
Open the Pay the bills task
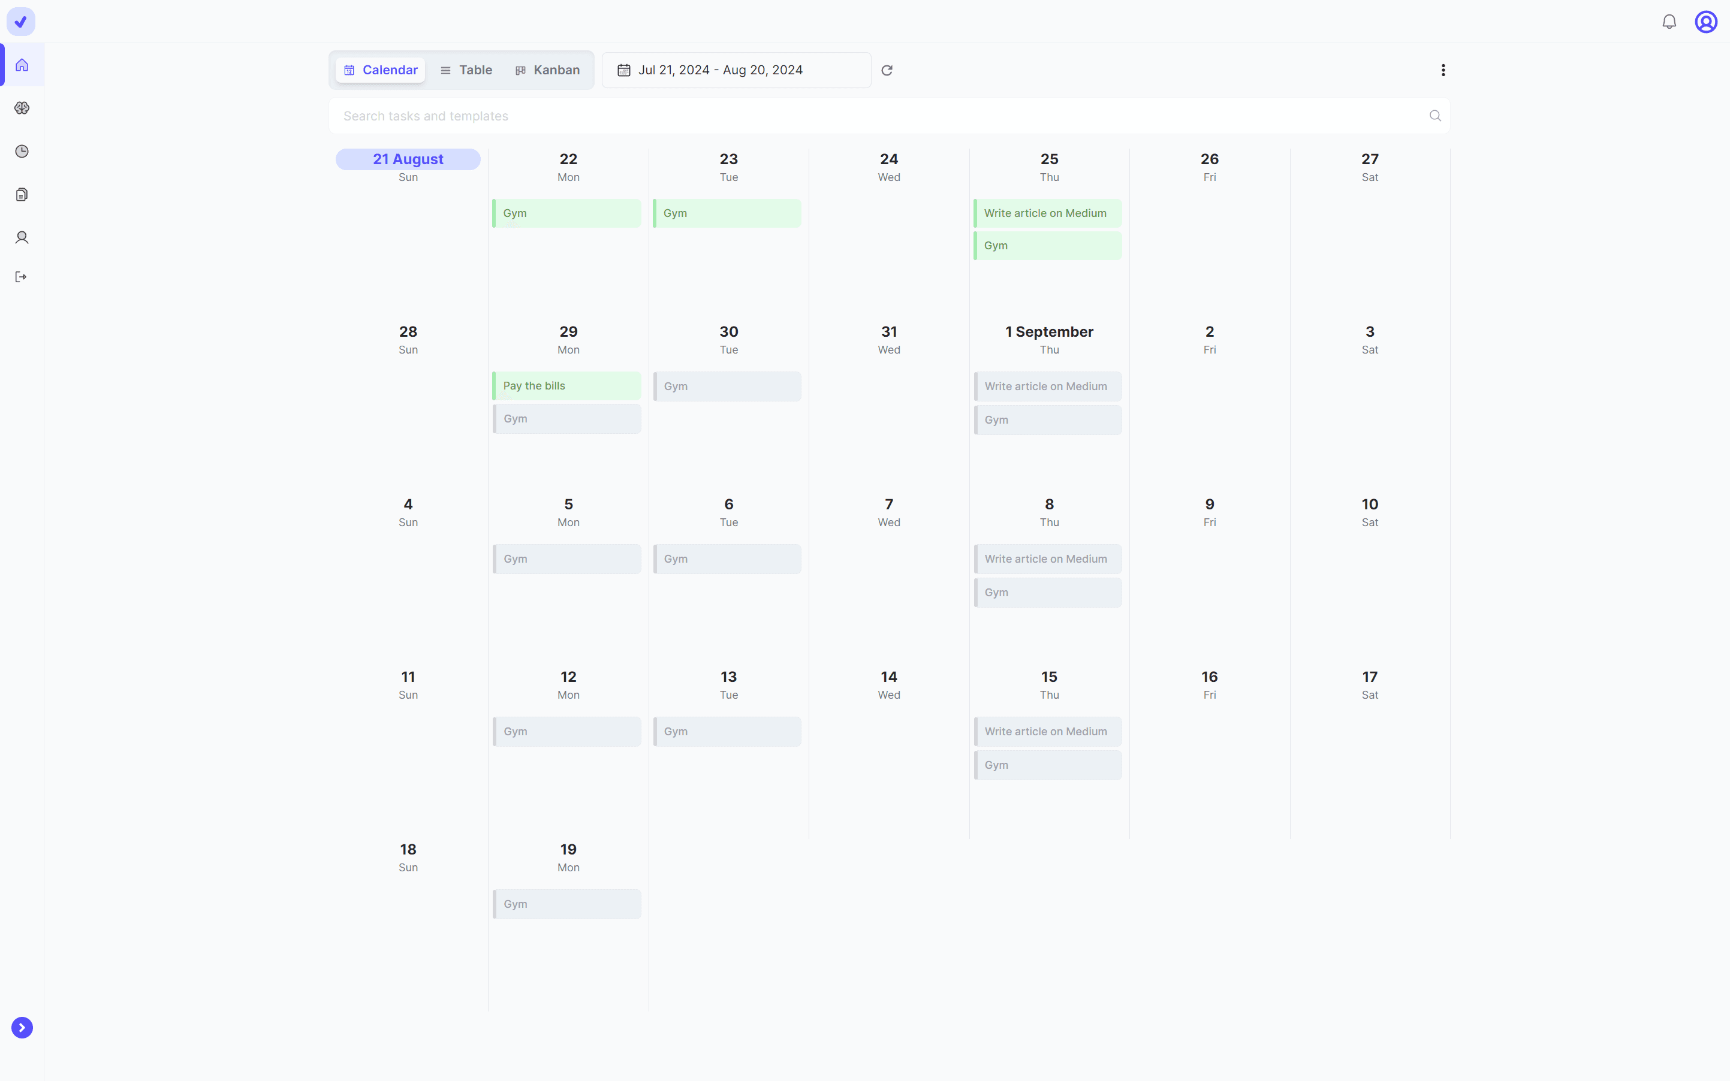566,386
